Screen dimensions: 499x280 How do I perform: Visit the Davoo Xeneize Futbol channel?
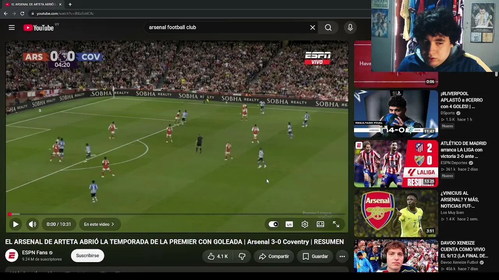[460, 262]
